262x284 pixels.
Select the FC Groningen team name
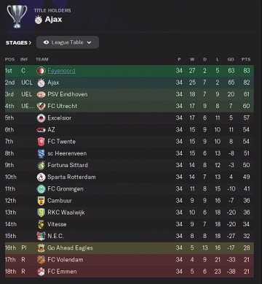tap(65, 189)
